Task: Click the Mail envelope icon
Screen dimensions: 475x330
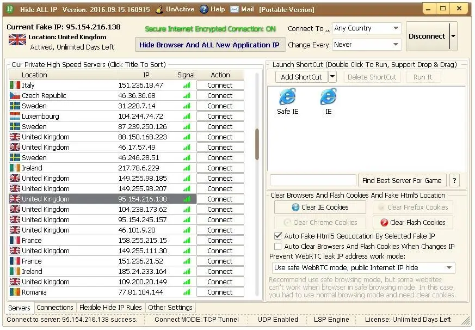Action: (234, 9)
